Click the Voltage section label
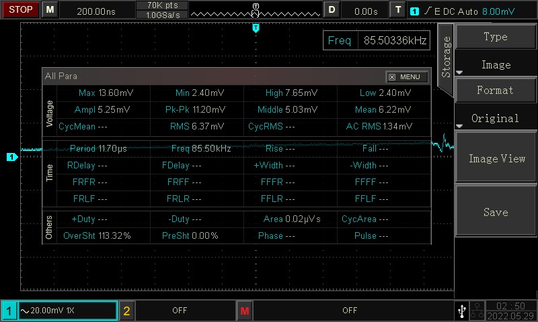Image resolution: width=538 pixels, height=322 pixels. click(x=49, y=113)
